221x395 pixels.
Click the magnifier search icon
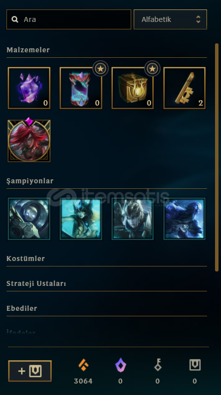15,19
